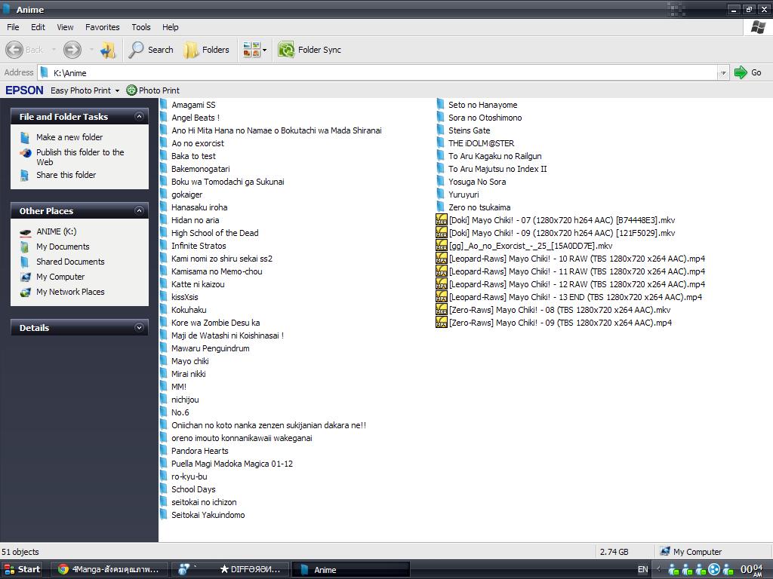
Task: Select [Zero-Raws] Mayo Chiki! - 09 mp4 file name
Action: click(x=561, y=323)
